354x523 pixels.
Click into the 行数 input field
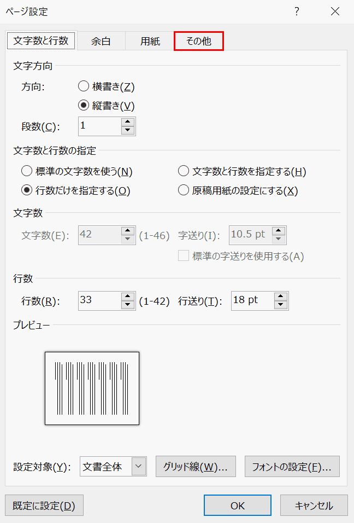[98, 300]
